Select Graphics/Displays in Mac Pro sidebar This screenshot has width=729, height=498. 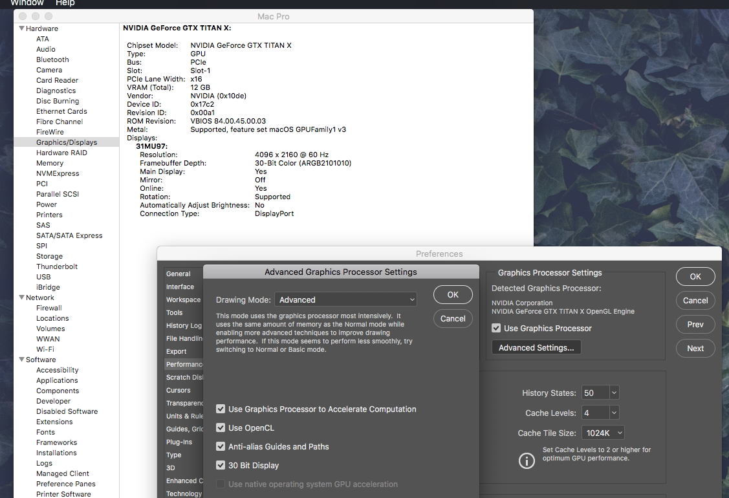[67, 142]
